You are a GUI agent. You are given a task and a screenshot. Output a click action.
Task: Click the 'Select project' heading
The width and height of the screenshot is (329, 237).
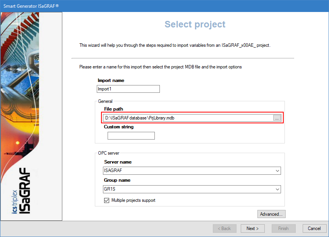pyautogui.click(x=195, y=24)
